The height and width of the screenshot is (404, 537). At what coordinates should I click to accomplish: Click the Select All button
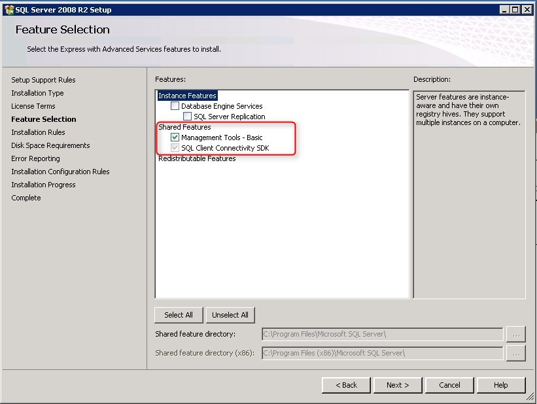click(179, 315)
